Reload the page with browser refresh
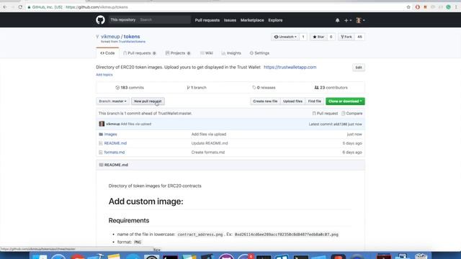This screenshot has width=461, height=259. coord(20,6)
